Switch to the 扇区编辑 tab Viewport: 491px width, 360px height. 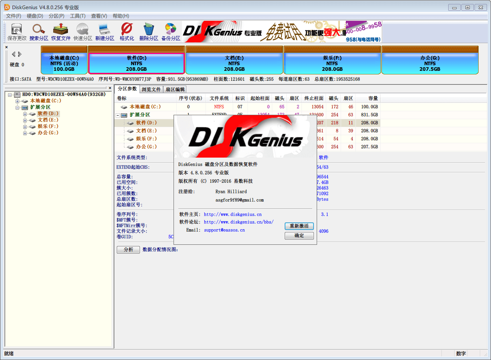tap(175, 89)
